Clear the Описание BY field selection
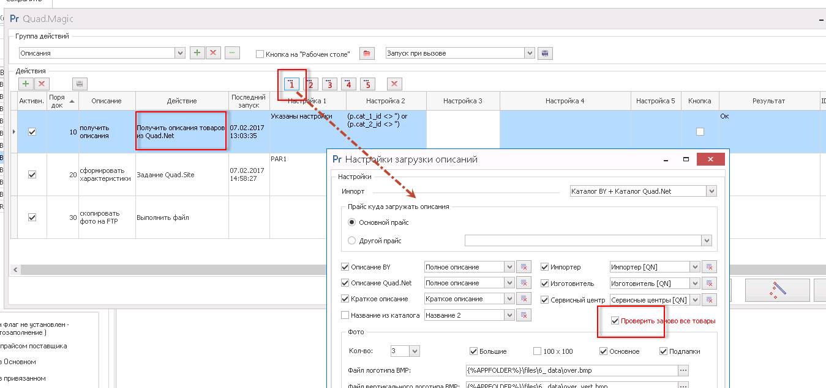The width and height of the screenshot is (826, 388). click(524, 267)
